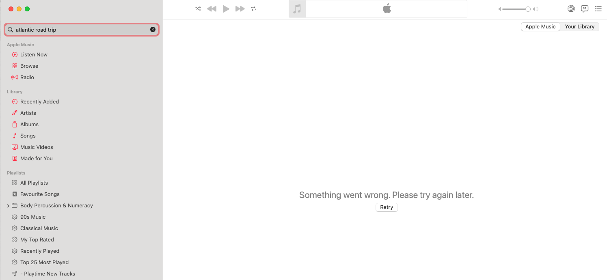Click the Favourite Songs star icon

[15, 194]
